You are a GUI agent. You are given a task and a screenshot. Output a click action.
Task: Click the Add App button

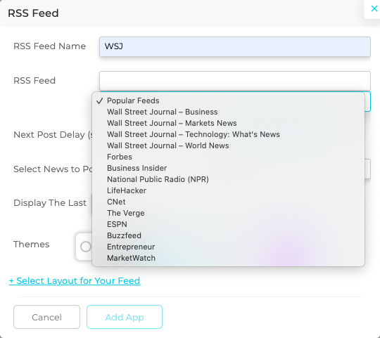[x=125, y=317]
